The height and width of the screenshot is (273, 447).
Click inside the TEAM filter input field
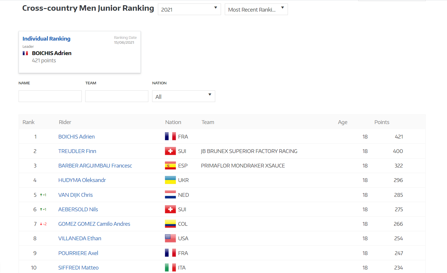[x=116, y=96]
